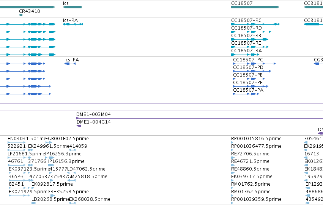Select the ics-RA transcript glyph
Screen dimensions: 323x205
point(73,24)
